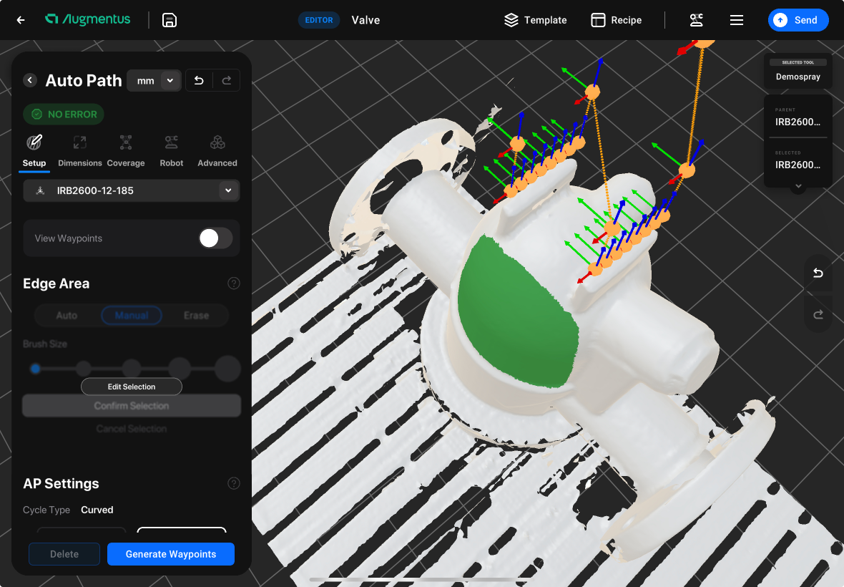Open the Dimensions panel icon
Screen dimensions: 844x587
[79, 142]
